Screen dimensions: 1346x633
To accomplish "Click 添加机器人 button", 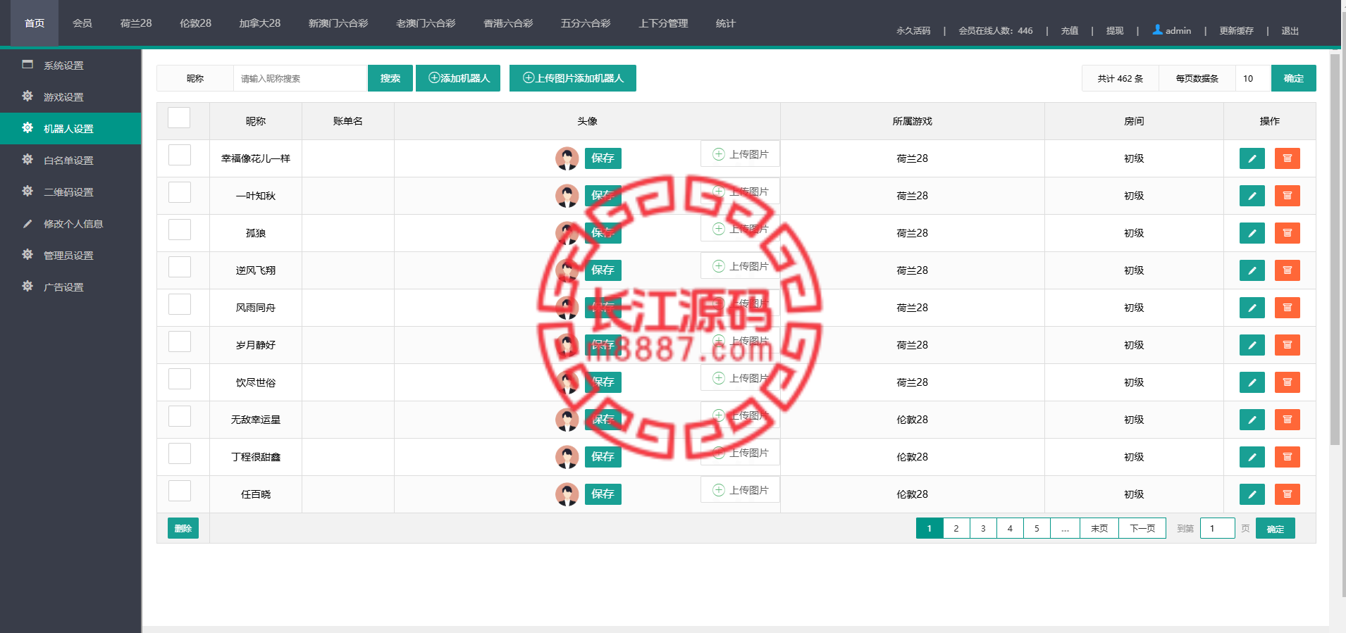I will (x=458, y=78).
